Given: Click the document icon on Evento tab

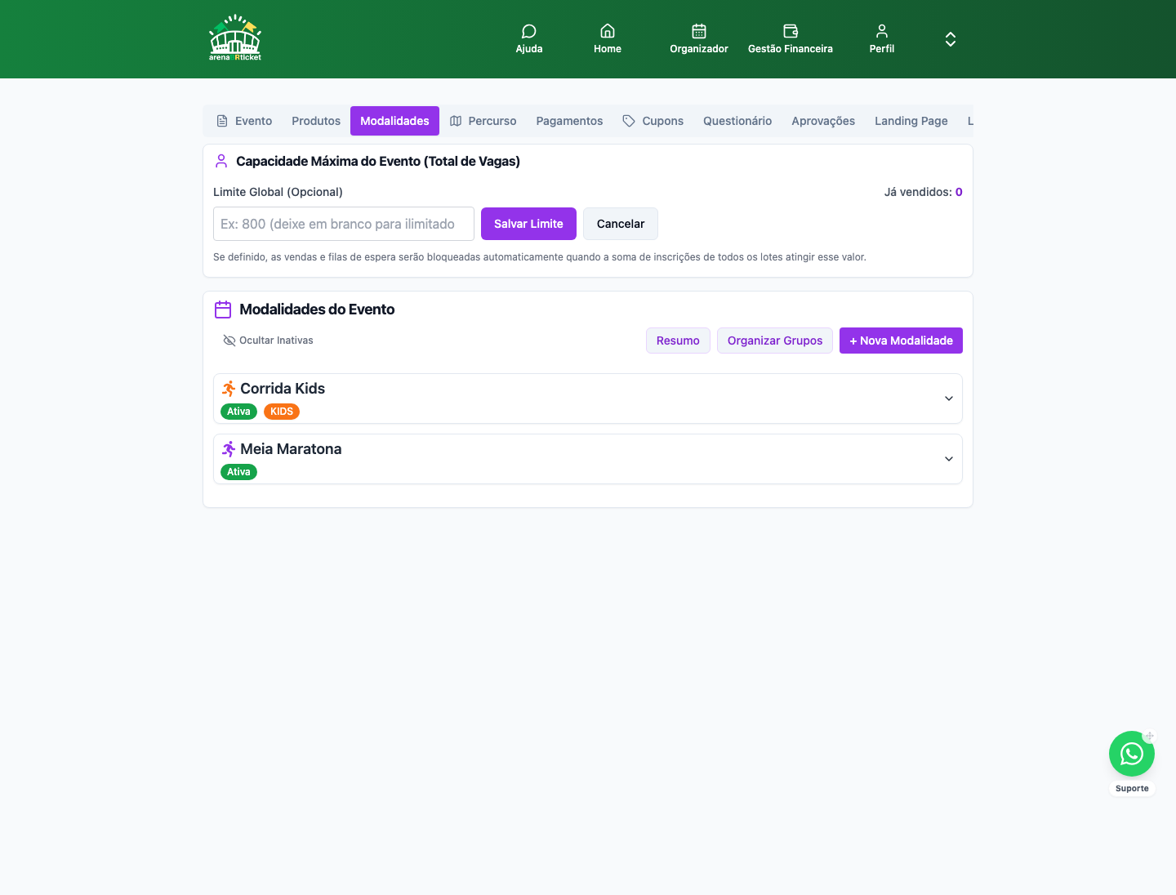Looking at the screenshot, I should [222, 121].
